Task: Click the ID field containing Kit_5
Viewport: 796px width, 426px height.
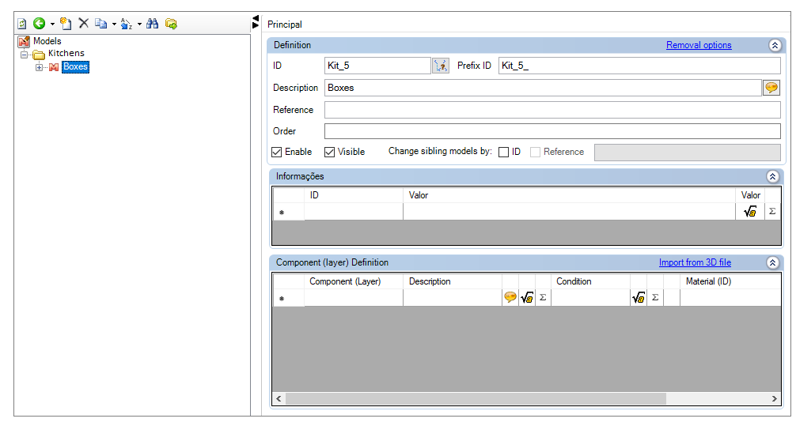Action: click(x=377, y=66)
